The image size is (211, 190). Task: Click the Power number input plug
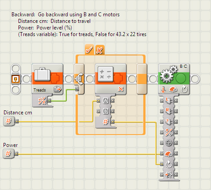coord(8,153)
